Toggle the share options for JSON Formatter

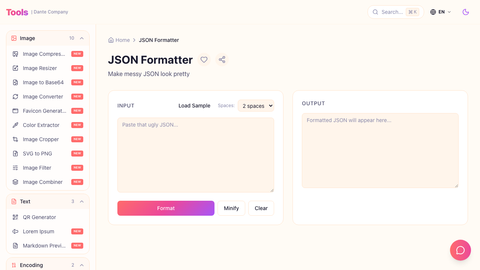click(222, 60)
